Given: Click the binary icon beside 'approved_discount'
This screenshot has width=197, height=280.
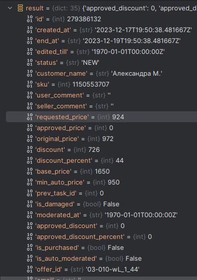Looking at the screenshot, I should [x=30, y=226].
